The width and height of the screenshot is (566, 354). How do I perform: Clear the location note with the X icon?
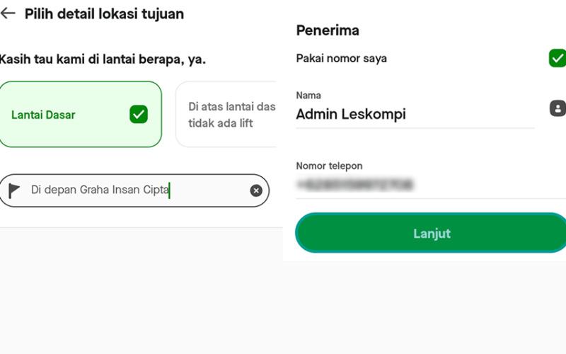(256, 190)
